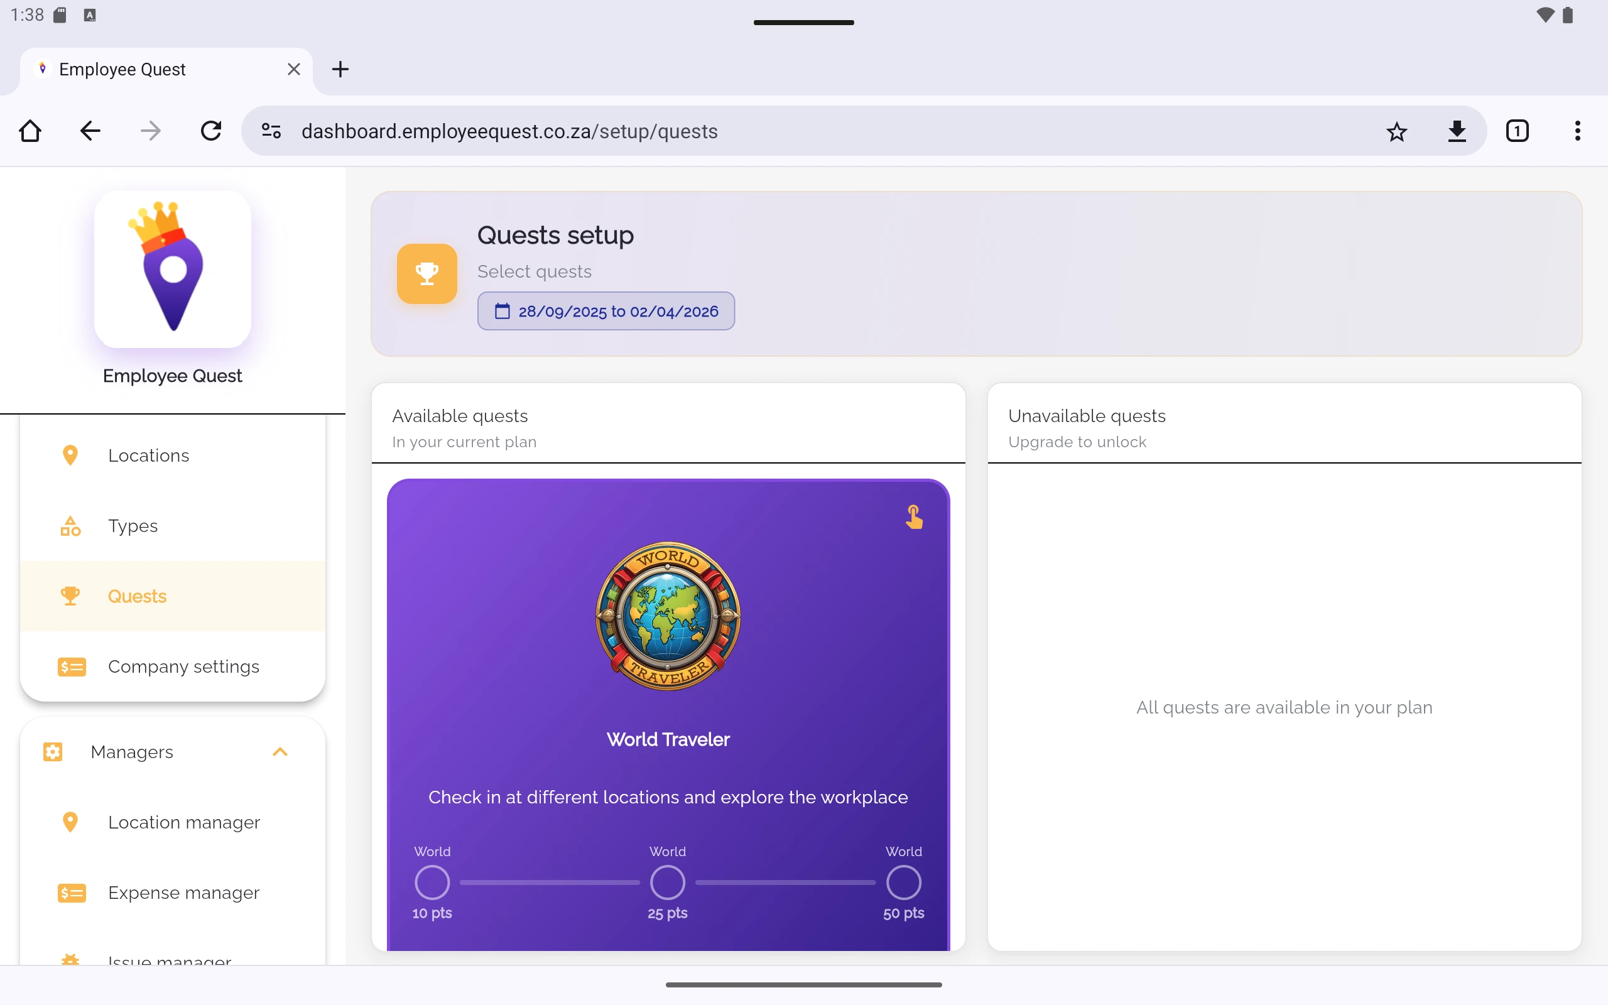Image resolution: width=1608 pixels, height=1005 pixels.
Task: Switch to the Employee Quest browser tab
Action: click(x=133, y=68)
